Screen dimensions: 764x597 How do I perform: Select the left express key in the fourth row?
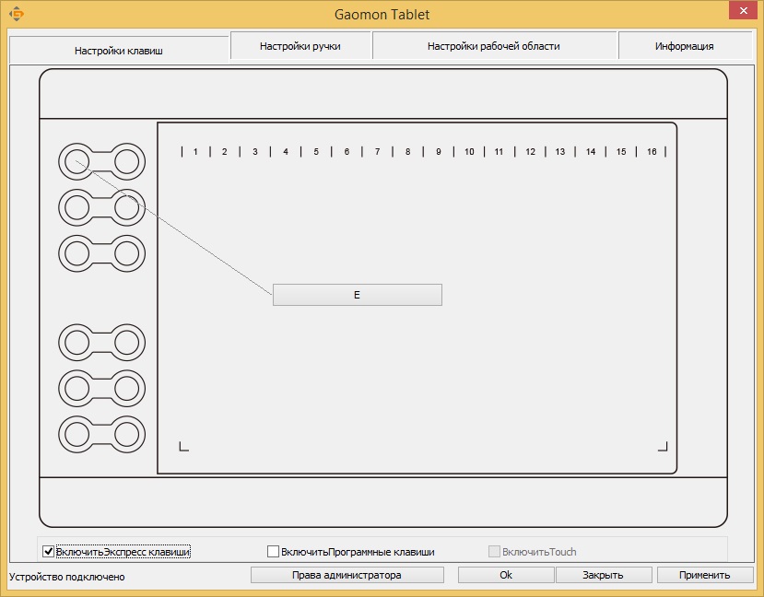(x=77, y=343)
